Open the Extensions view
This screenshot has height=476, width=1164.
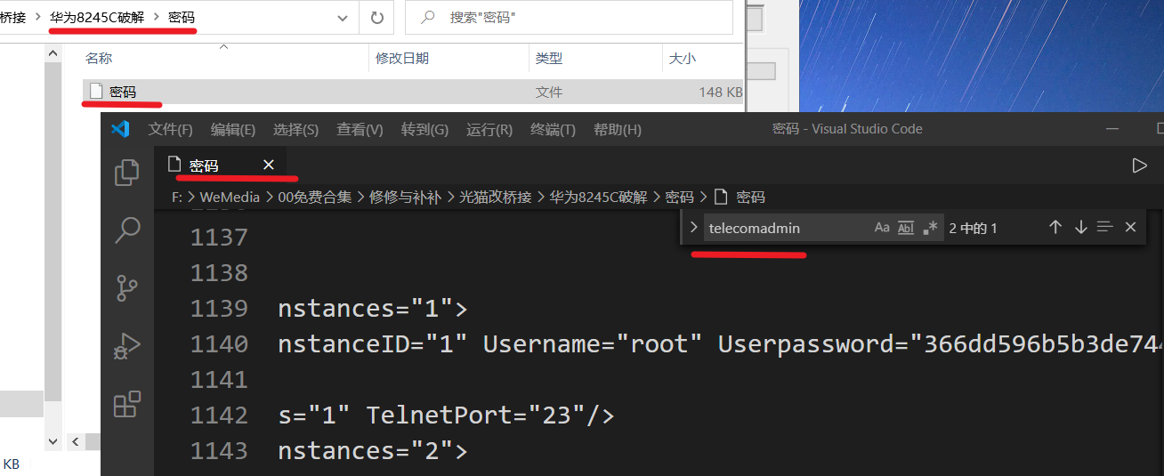tap(127, 404)
